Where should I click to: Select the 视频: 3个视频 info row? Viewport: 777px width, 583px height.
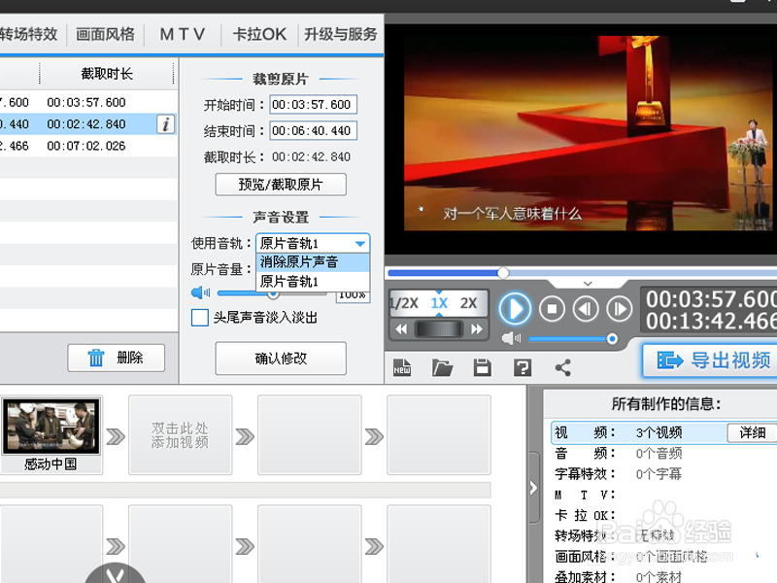point(664,432)
